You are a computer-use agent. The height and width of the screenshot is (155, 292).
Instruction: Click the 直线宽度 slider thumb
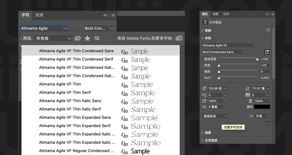[x=257, y=59]
